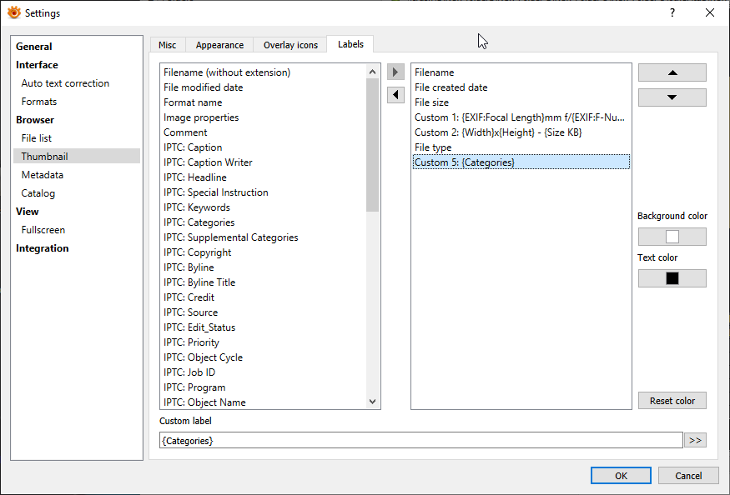Select IPTC: Keywords in available labels

[197, 207]
